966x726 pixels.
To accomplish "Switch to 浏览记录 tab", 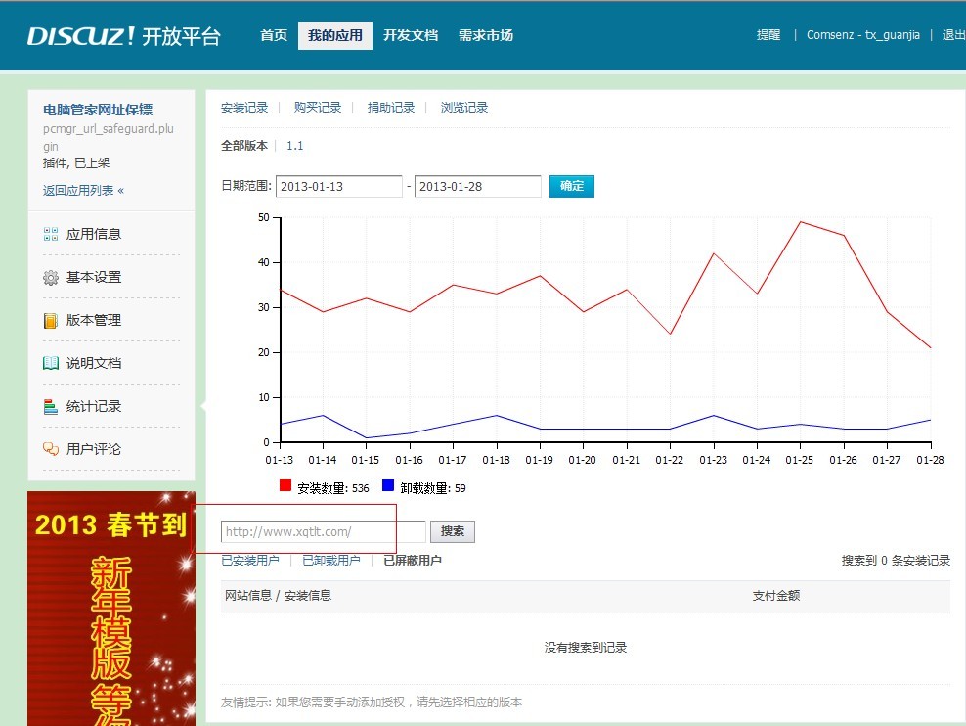I will (464, 108).
